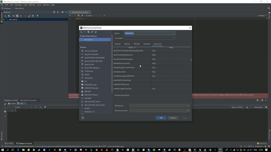
Task: Click red stop icon in Database panel
Action: coord(21,16)
